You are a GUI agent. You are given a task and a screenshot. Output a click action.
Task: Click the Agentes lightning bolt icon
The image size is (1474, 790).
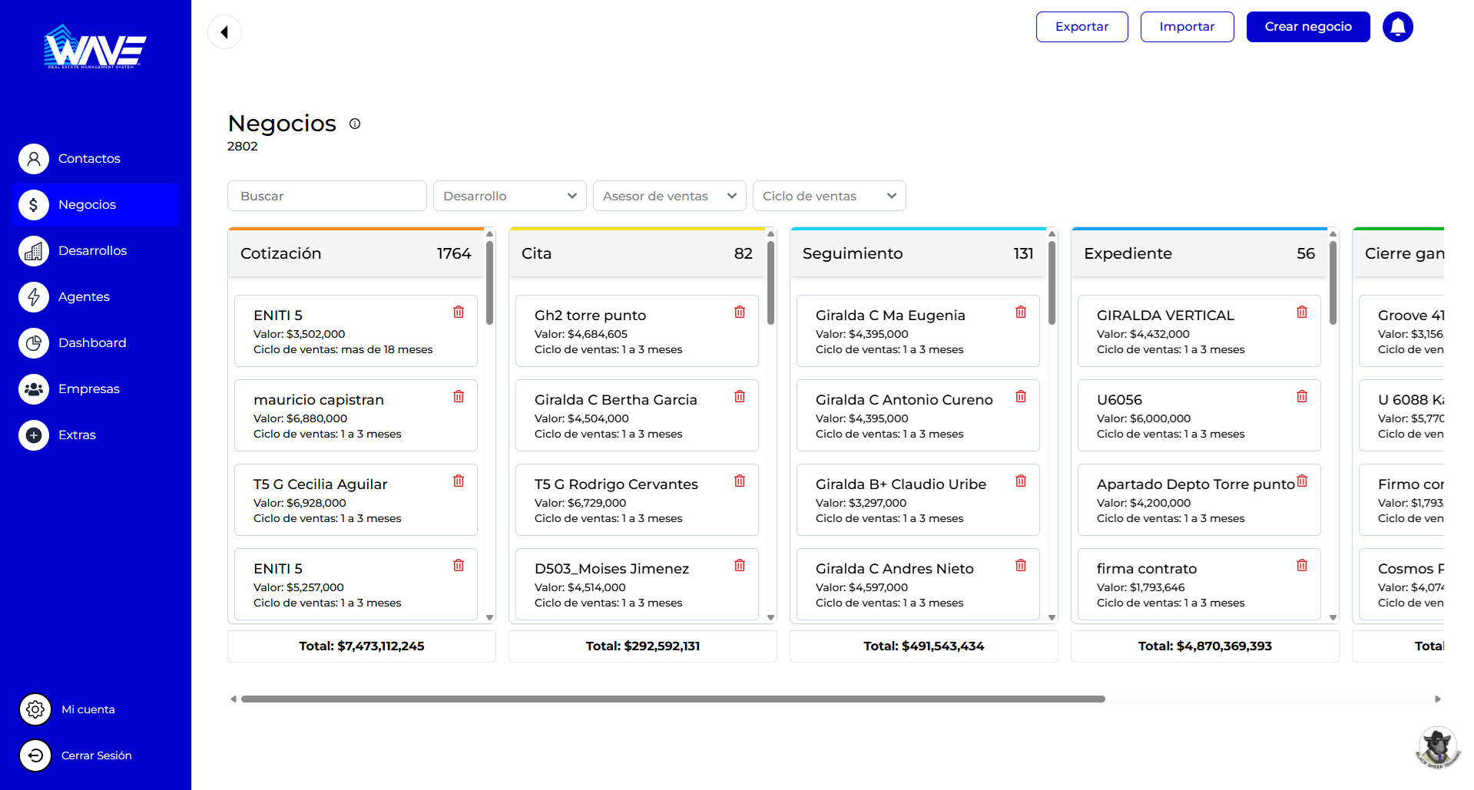coord(34,297)
